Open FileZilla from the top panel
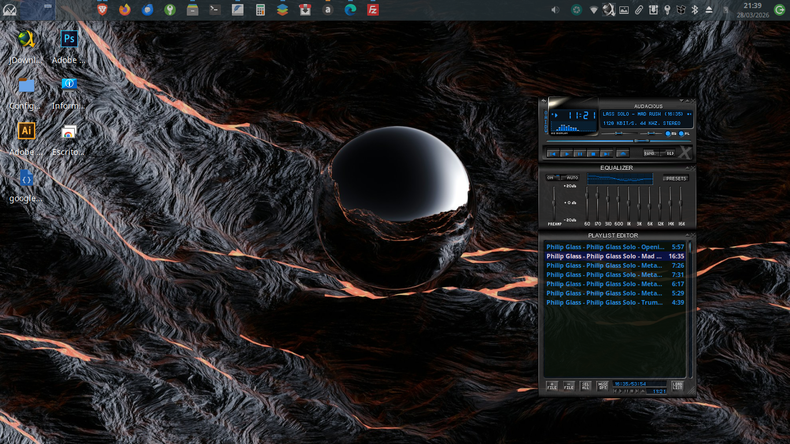This screenshot has width=790, height=444. pos(373,9)
